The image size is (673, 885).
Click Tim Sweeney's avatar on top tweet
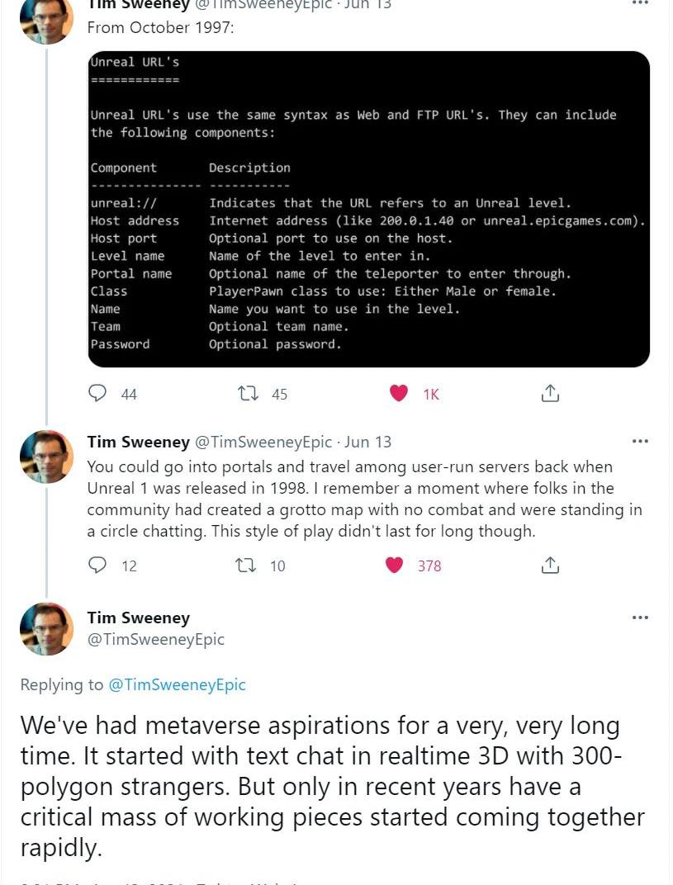46,18
